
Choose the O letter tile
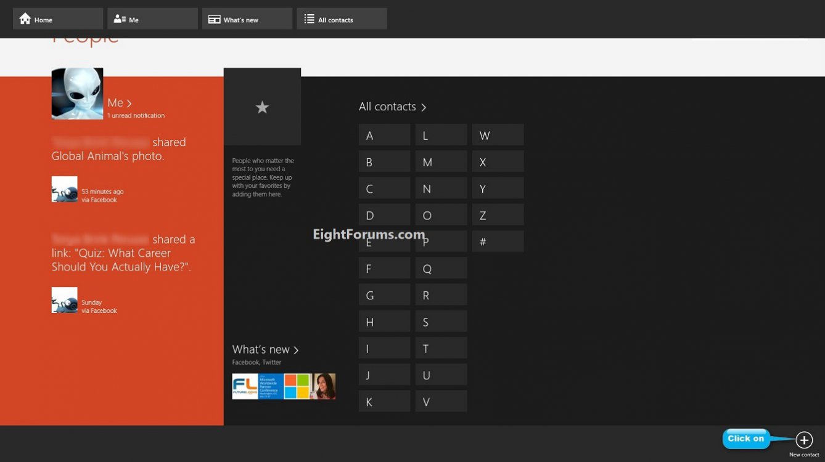(441, 214)
